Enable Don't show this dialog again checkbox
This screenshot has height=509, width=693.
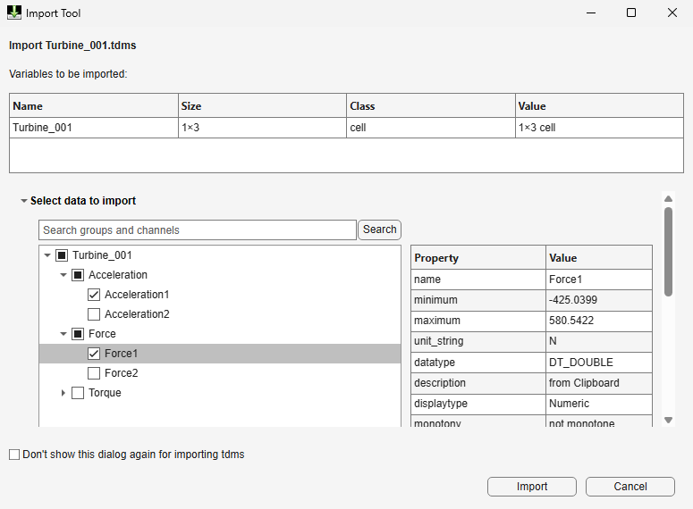click(14, 455)
